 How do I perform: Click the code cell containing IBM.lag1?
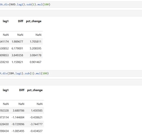click(71, 73)
